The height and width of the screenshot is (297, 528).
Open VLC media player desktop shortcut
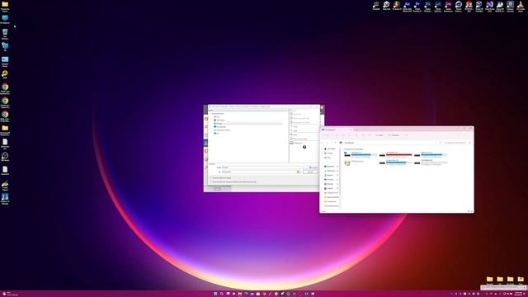pos(521,6)
